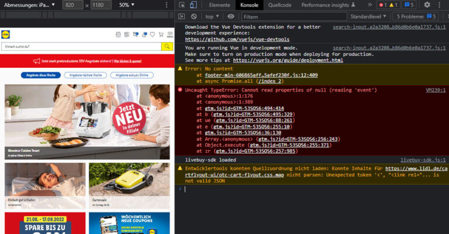Open the 50% zoom dropdown
Viewport: 449px width, 234px height.
pyautogui.click(x=126, y=5)
